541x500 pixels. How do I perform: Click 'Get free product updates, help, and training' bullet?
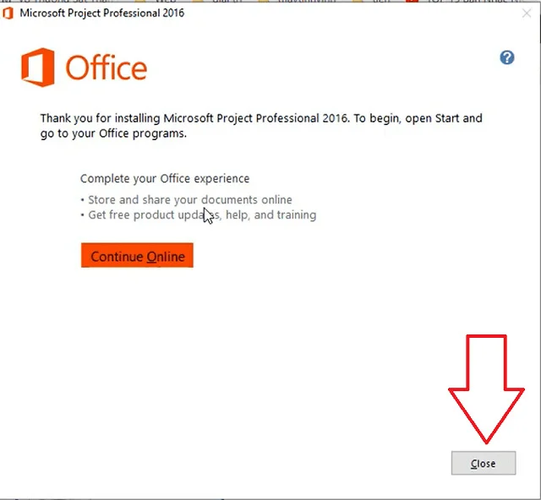click(x=199, y=215)
